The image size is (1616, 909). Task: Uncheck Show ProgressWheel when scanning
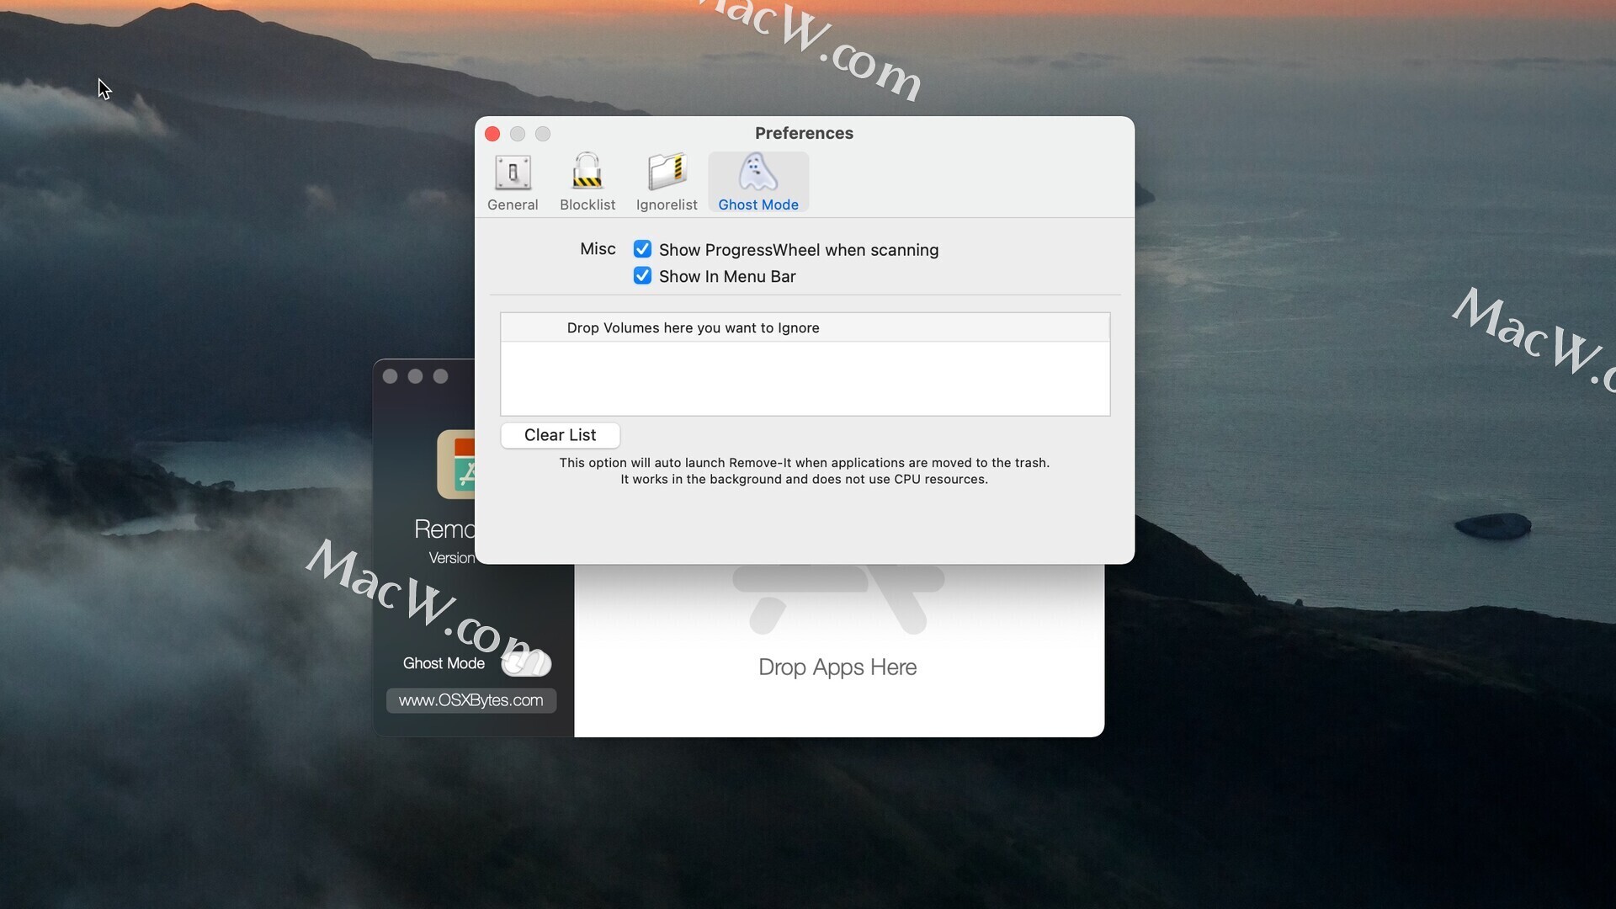tap(642, 249)
